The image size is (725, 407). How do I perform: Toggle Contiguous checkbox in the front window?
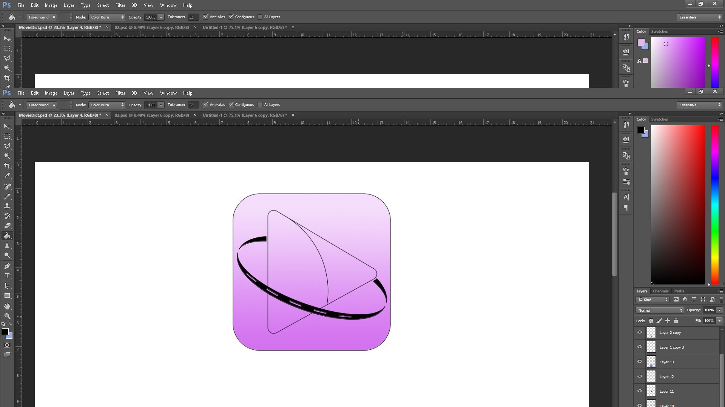(x=231, y=105)
